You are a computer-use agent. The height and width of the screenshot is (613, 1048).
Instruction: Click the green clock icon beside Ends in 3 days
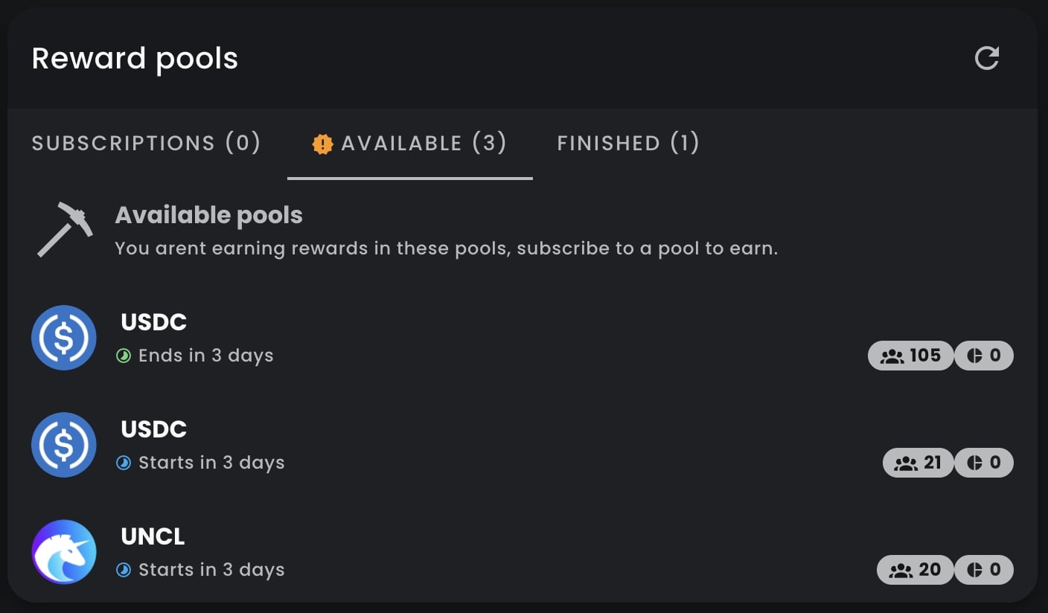click(x=124, y=356)
